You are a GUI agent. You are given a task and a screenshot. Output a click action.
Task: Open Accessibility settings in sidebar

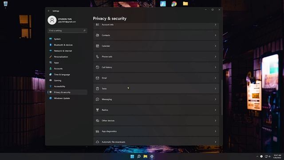coord(67,86)
